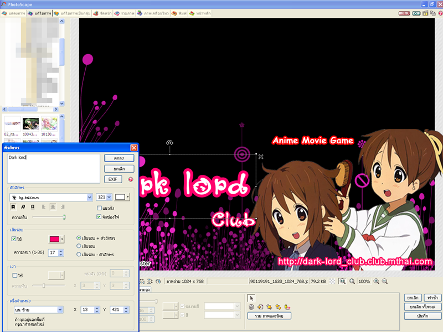Open the white text color dropdown arrow

[x=128, y=197]
